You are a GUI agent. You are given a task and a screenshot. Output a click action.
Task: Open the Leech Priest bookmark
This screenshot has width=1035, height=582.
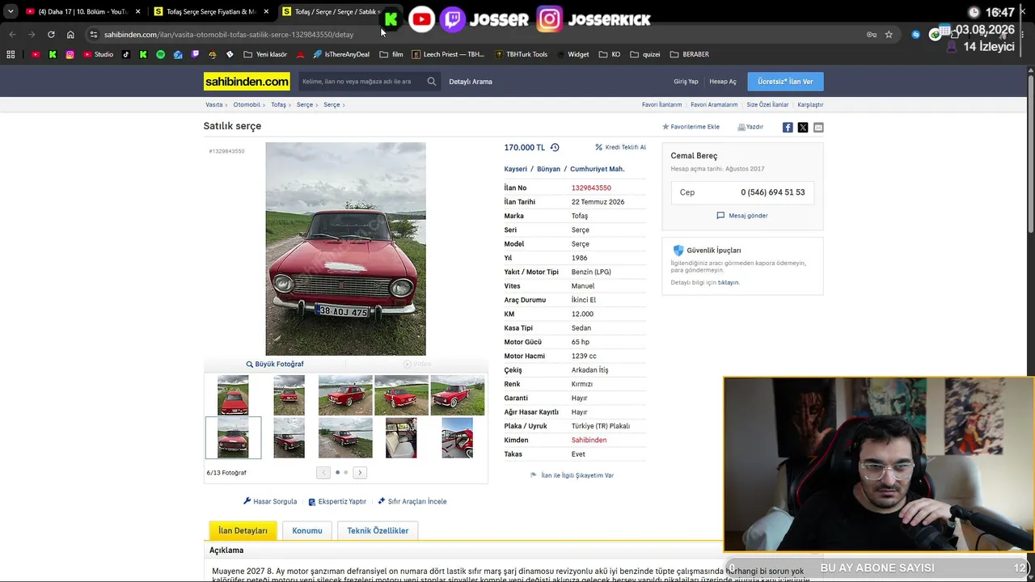pos(448,54)
